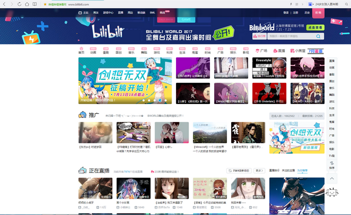Click the magnifier search icon in the banner
Viewport: 351px width, 215px height.
[318, 36]
